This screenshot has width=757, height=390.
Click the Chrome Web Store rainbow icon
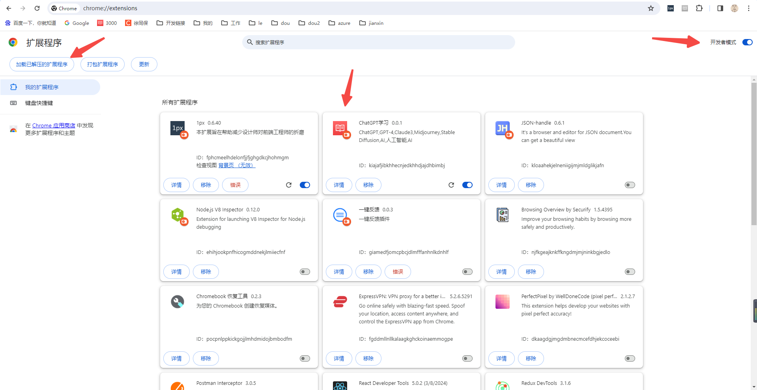pos(13,129)
